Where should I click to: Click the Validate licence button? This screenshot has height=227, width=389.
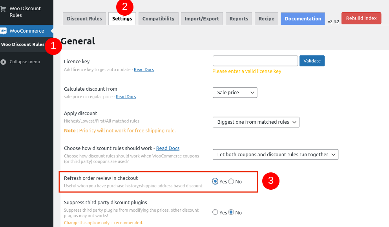[312, 61]
